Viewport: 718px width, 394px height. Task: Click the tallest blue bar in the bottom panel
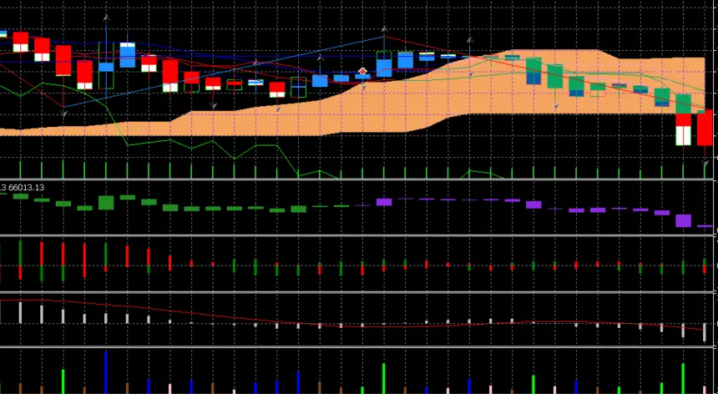106,371
